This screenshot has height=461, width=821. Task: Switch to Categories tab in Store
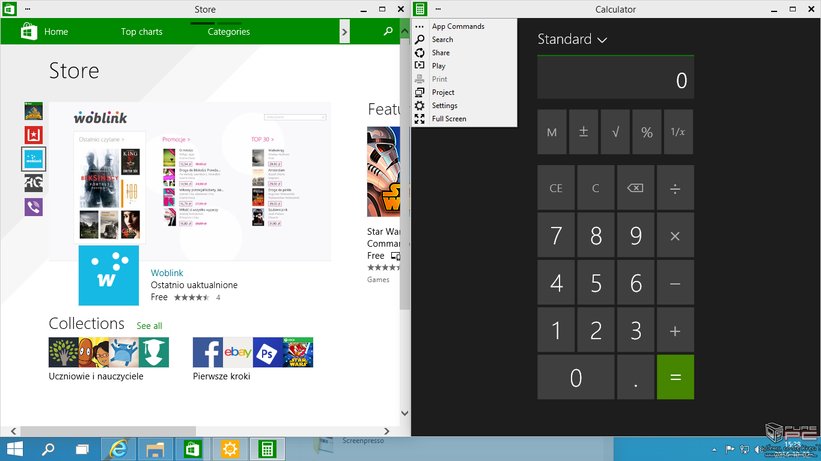tap(229, 32)
